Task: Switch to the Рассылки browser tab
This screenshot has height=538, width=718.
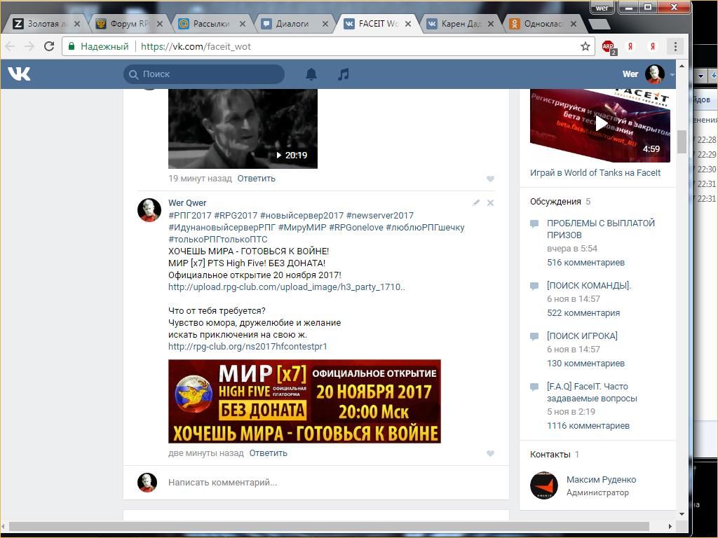Action: coord(210,23)
